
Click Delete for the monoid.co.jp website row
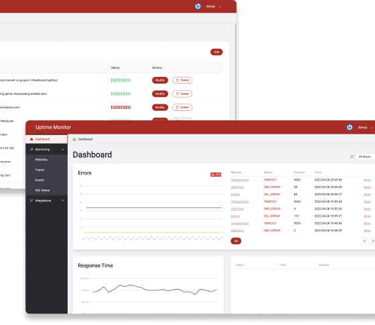pyautogui.click(x=182, y=80)
